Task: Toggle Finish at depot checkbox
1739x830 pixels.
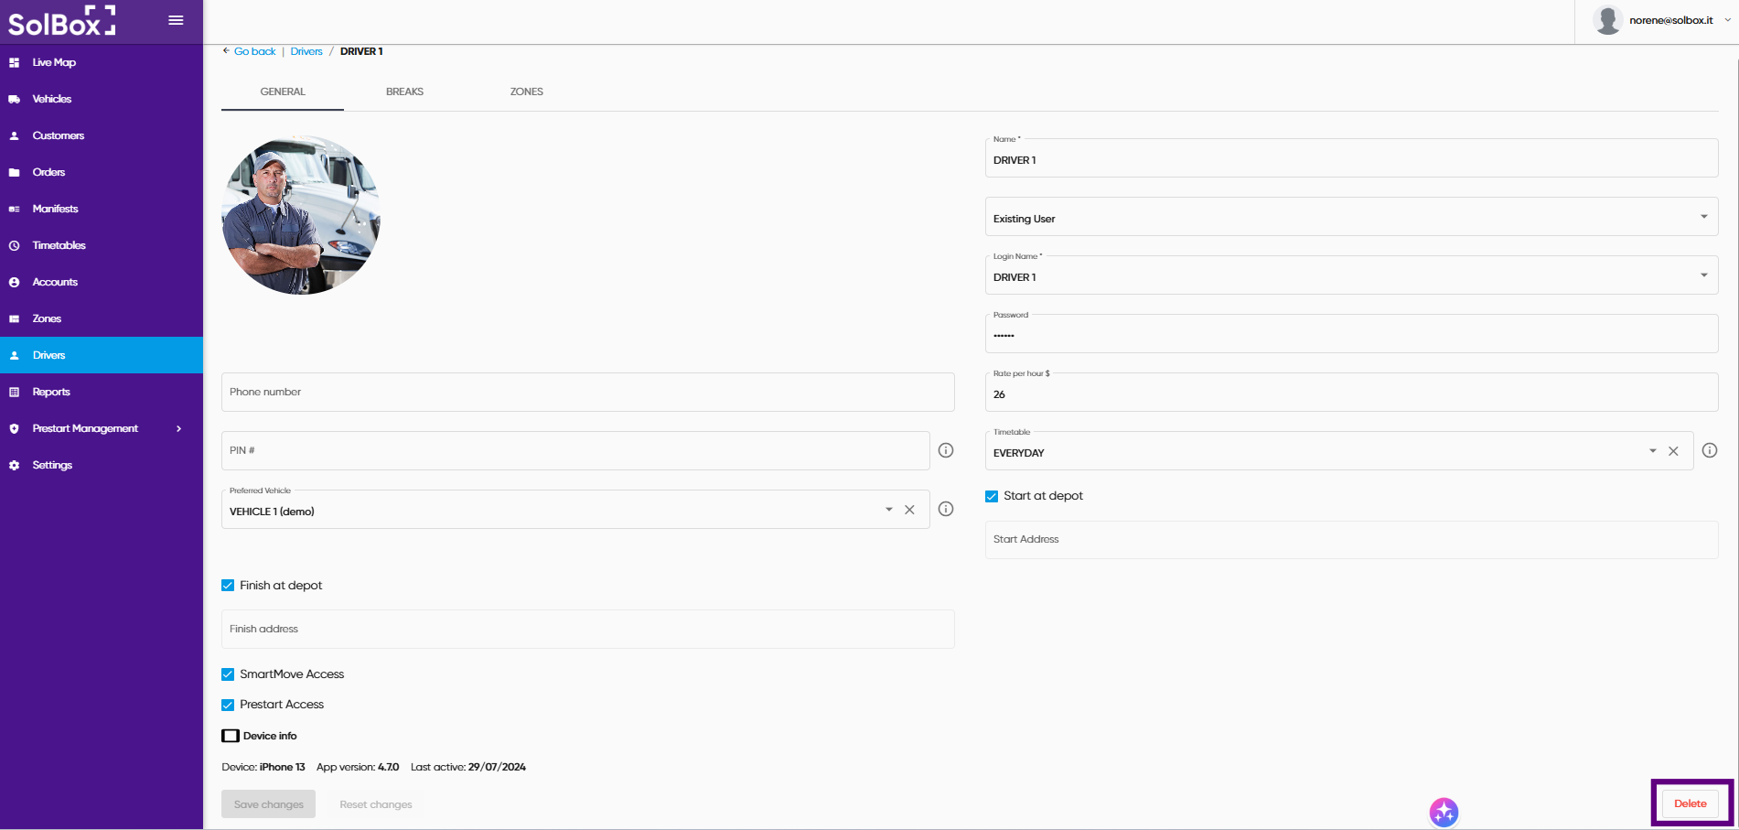Action: click(x=228, y=586)
